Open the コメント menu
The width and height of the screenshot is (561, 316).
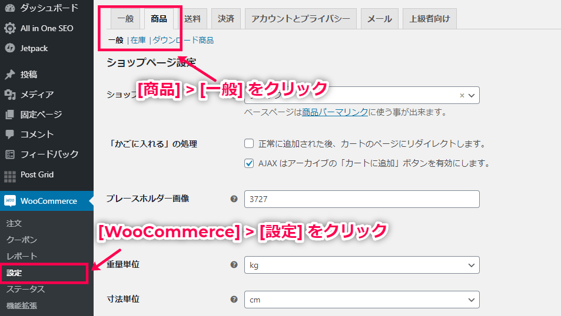tap(47, 135)
